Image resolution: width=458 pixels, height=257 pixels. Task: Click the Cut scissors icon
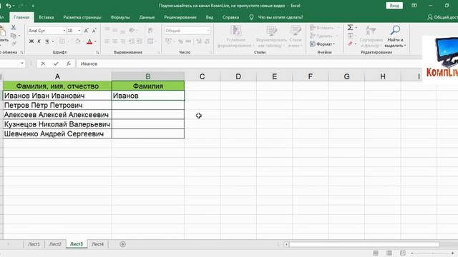point(13,27)
